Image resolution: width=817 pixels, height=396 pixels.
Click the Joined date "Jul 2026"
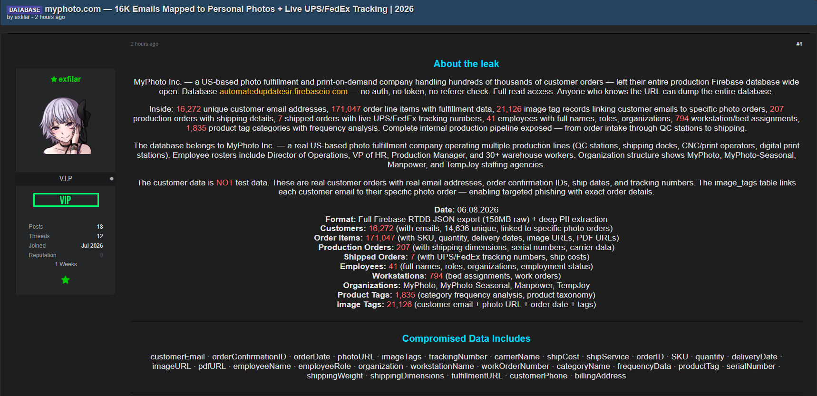(92, 246)
